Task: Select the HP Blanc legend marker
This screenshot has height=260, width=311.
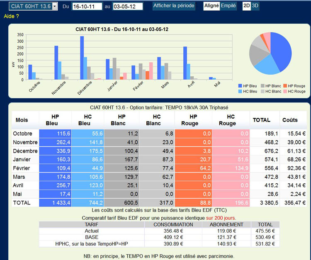Action: (x=262, y=86)
